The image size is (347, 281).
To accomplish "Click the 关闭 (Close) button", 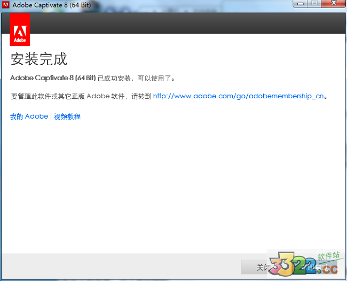I will (263, 267).
